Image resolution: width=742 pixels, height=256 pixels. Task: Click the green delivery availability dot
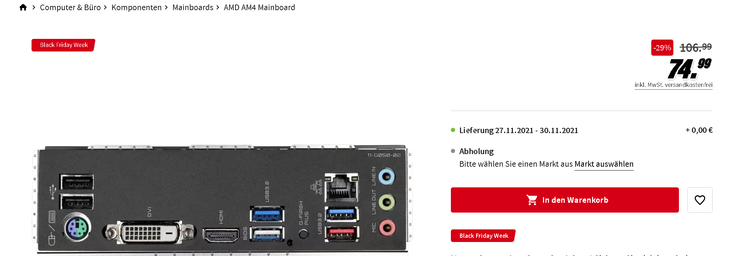[453, 130]
